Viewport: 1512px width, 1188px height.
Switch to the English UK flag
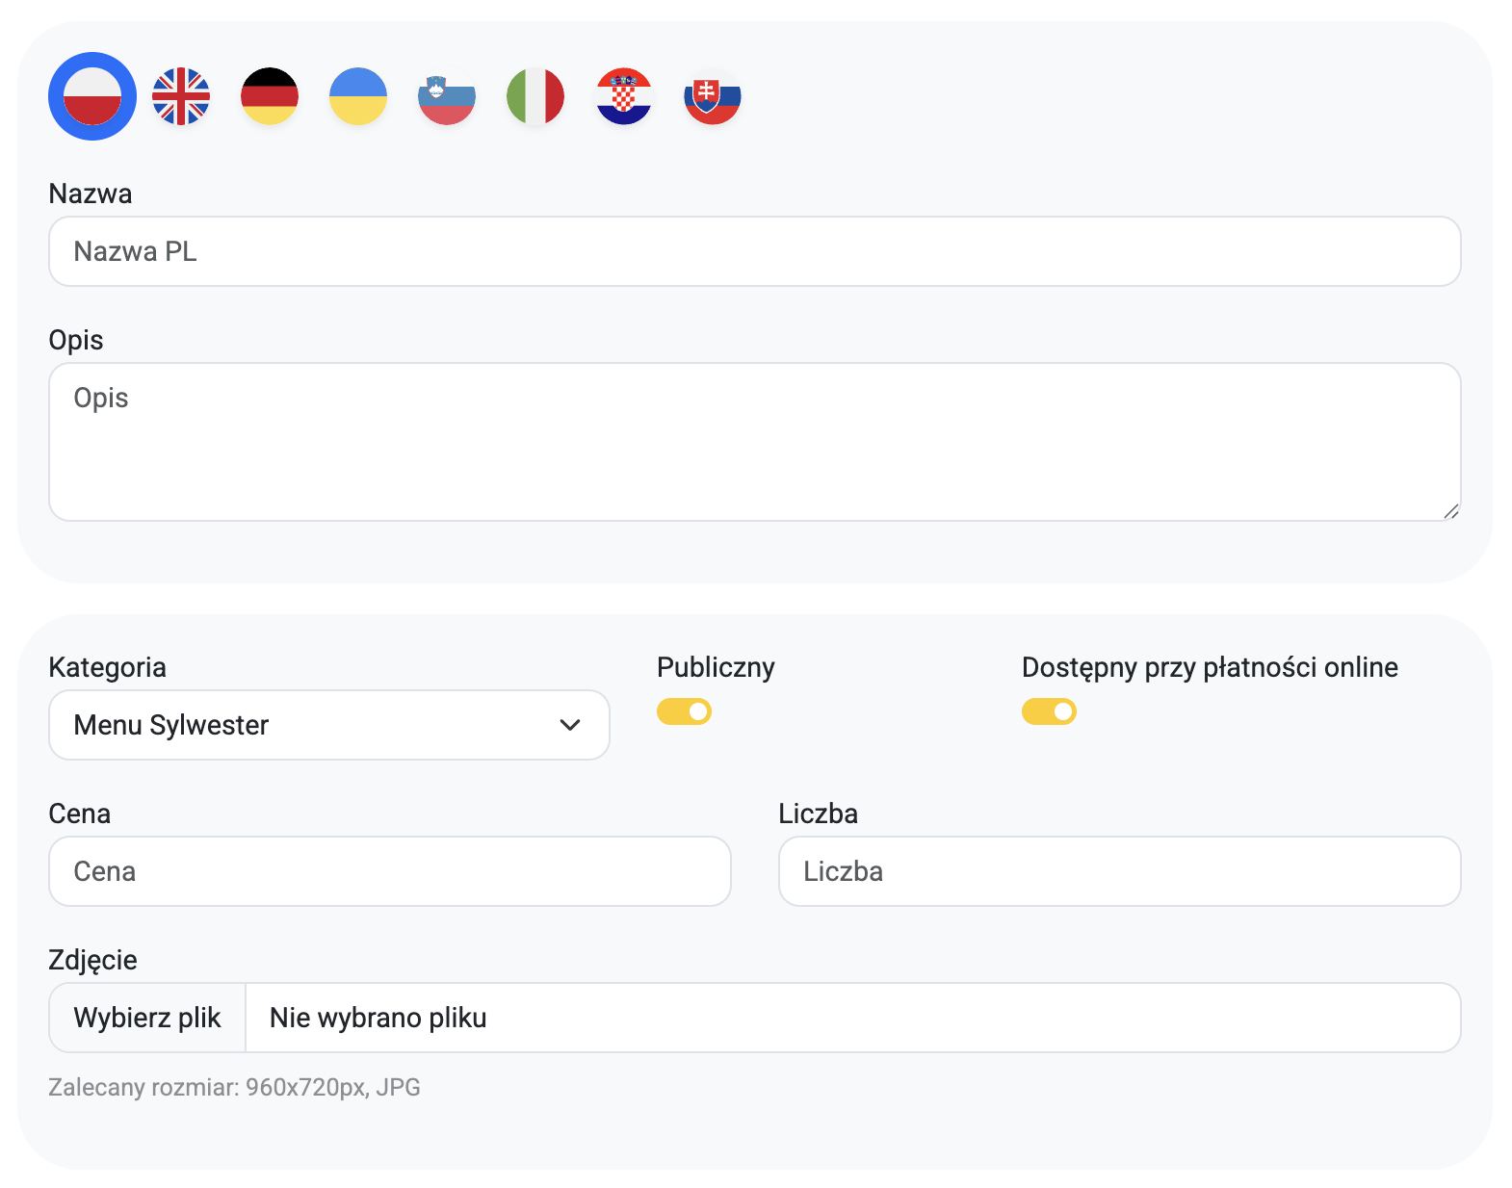tap(181, 96)
